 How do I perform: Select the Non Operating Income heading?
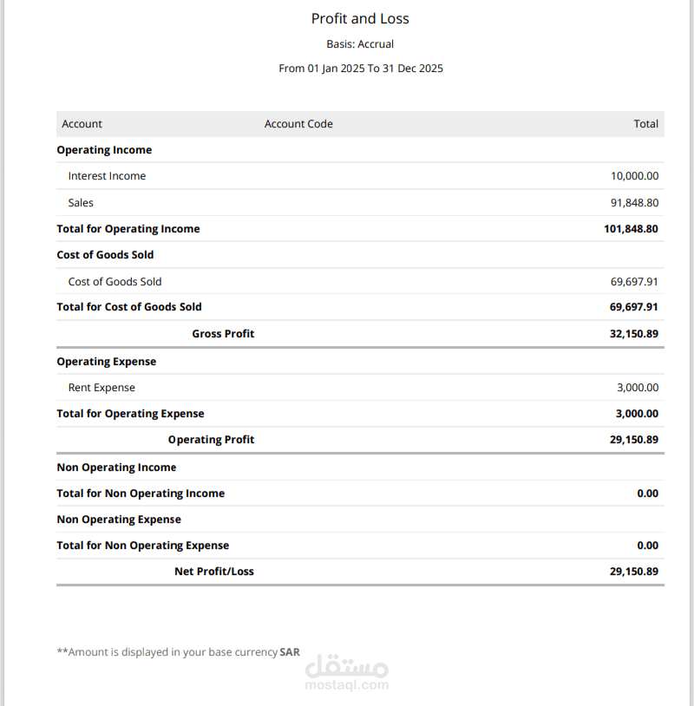(116, 467)
